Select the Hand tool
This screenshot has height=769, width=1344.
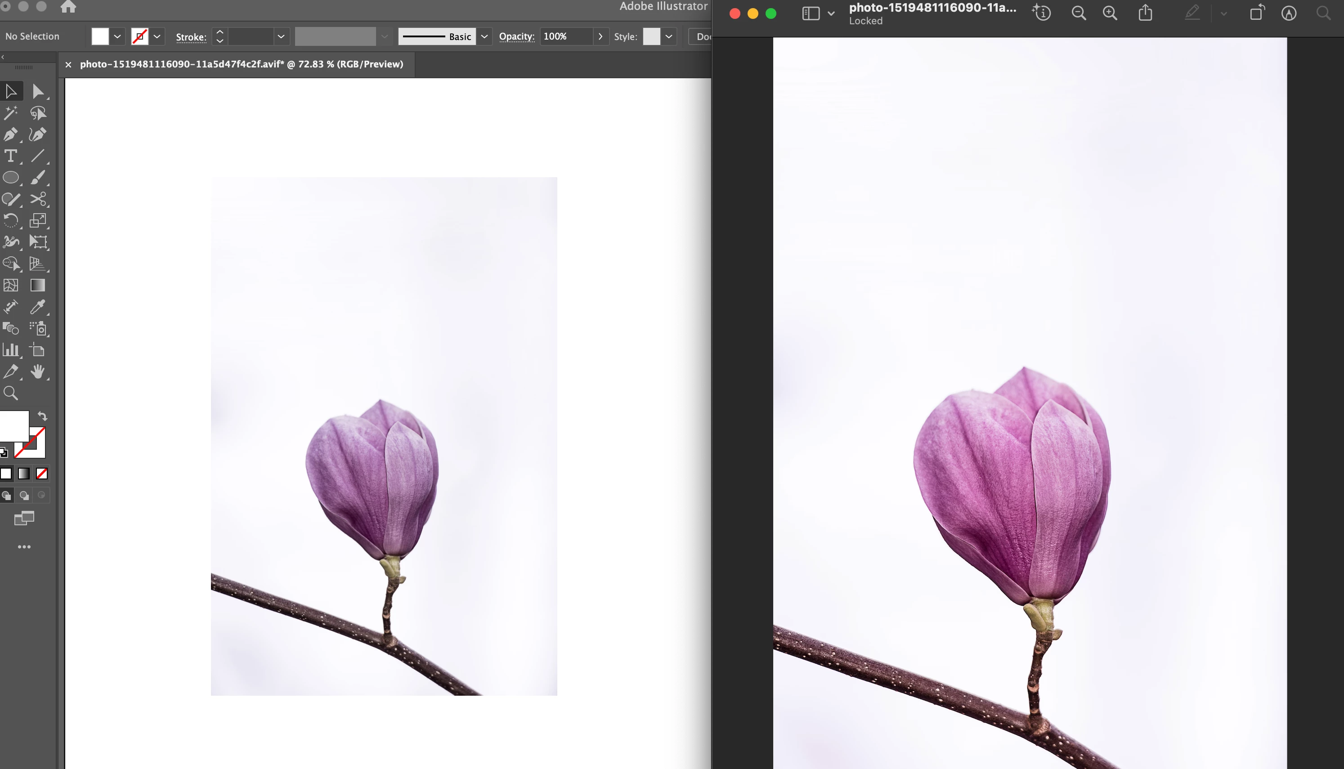click(x=37, y=371)
